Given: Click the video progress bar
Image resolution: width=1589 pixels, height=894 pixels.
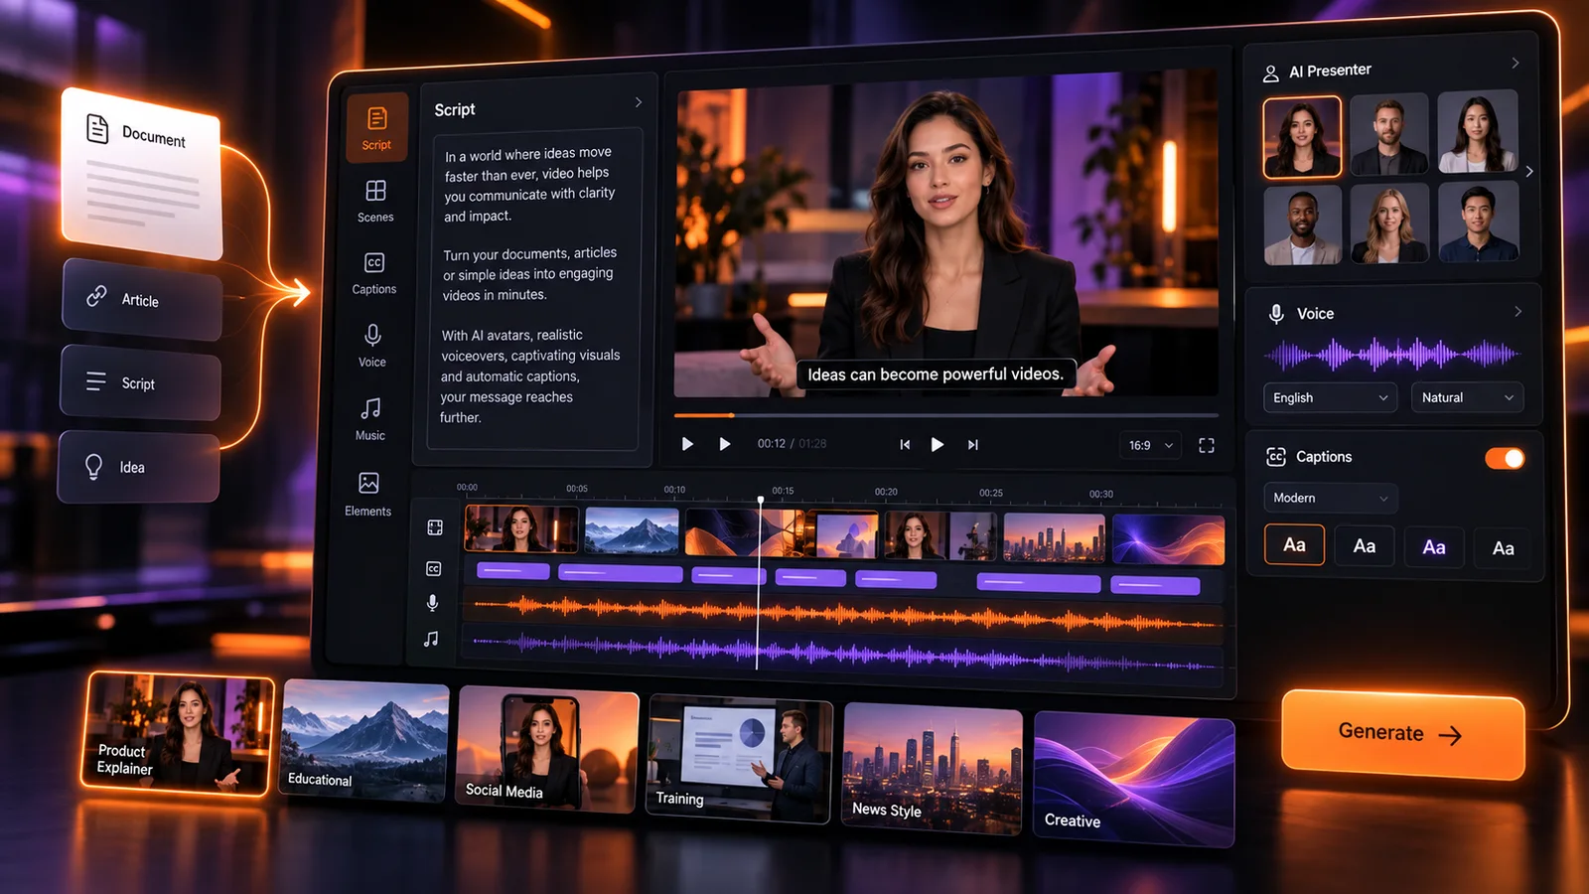Looking at the screenshot, I should click(x=945, y=414).
